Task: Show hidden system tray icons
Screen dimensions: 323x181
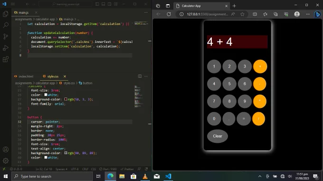Action: pos(260,176)
